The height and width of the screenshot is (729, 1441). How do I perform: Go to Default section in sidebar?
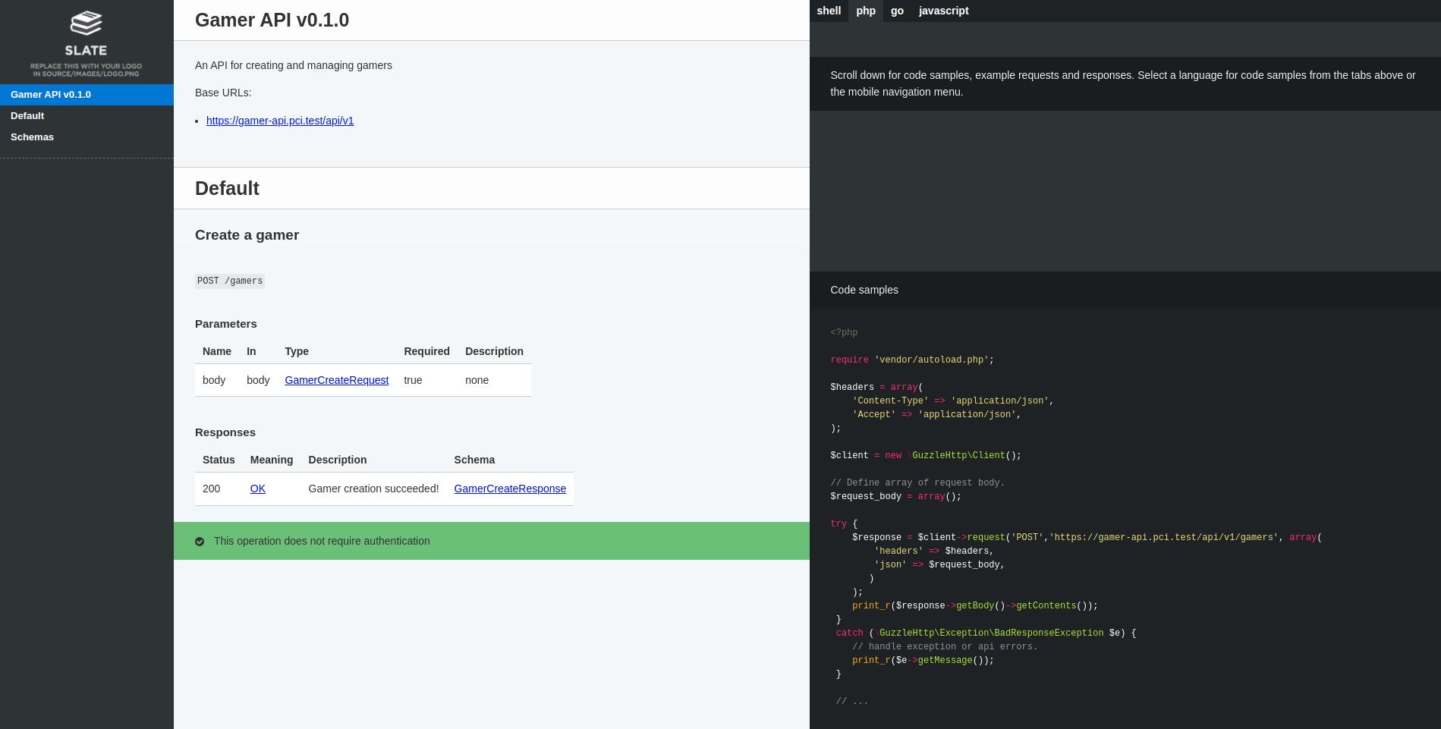click(x=87, y=116)
